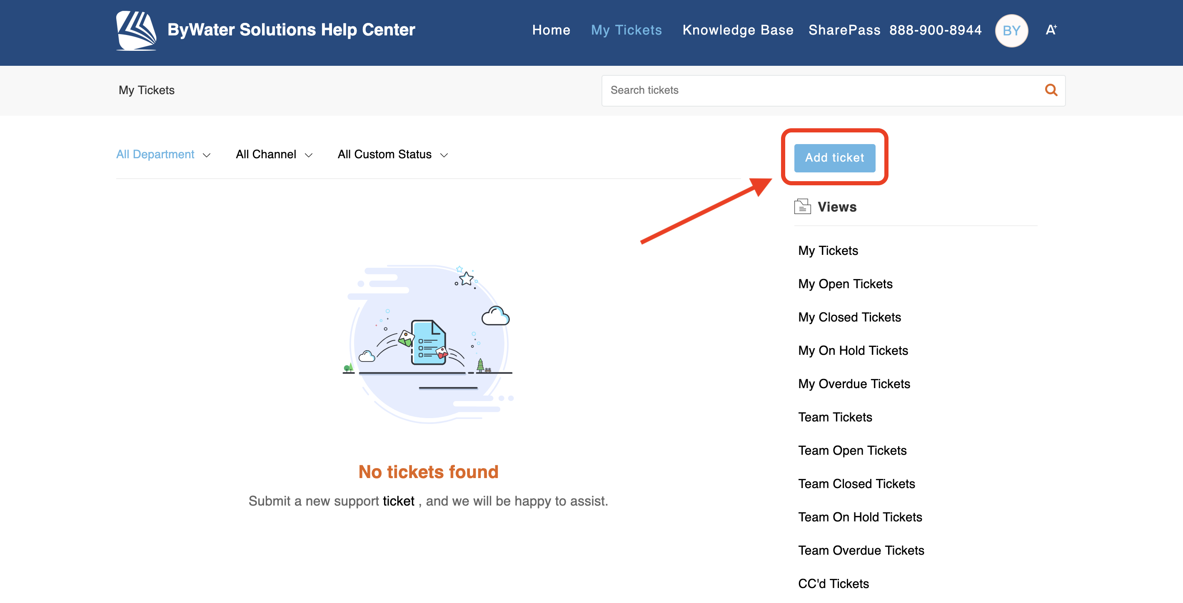1183x603 pixels.
Task: Open the BY user avatar menu
Action: click(1011, 30)
